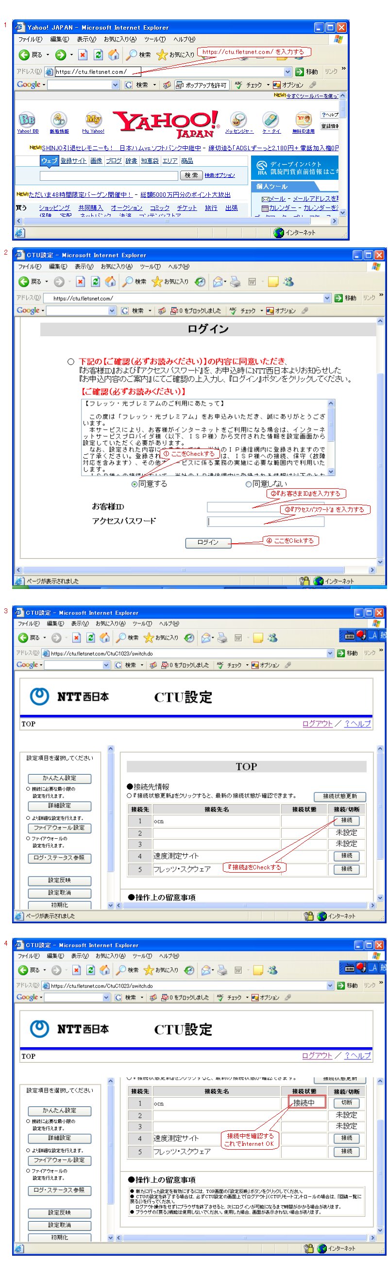The image size is (388, 1262).
Task: Click the アクセスパスワード input field
Action: (x=265, y=521)
